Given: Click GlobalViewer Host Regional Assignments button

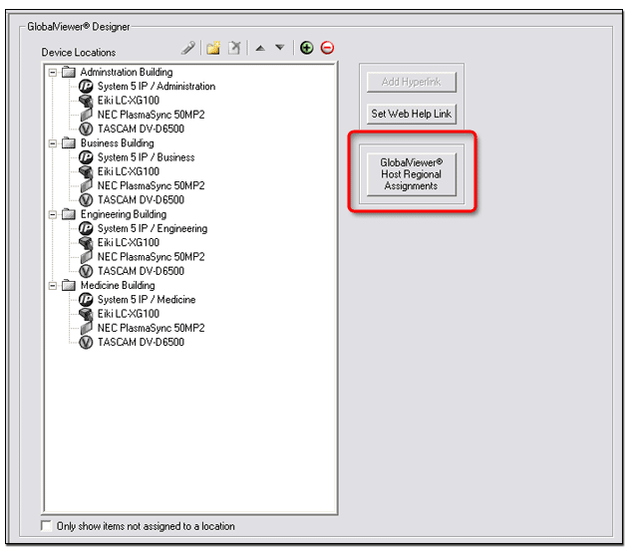Looking at the screenshot, I should coord(411,173).
